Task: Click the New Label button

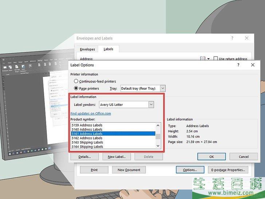Action: click(x=116, y=157)
